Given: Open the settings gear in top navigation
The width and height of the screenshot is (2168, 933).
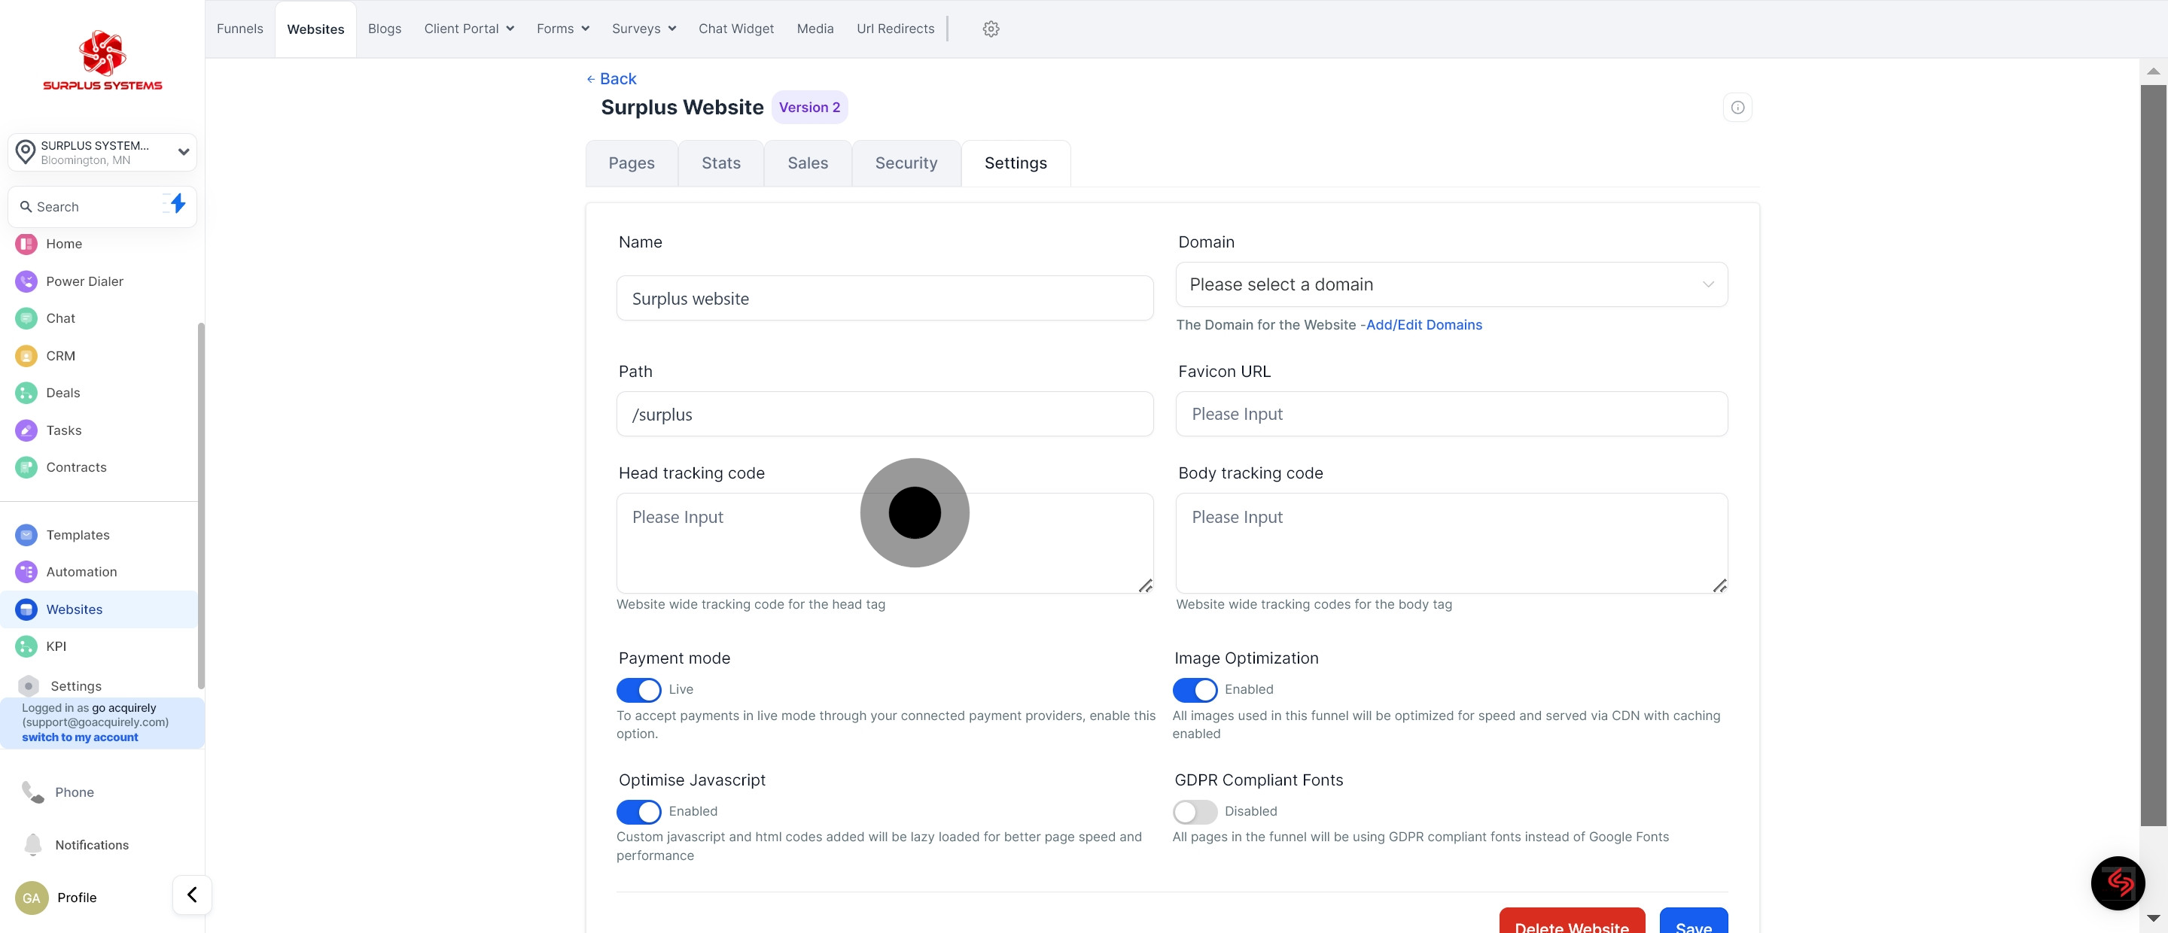Looking at the screenshot, I should (991, 29).
